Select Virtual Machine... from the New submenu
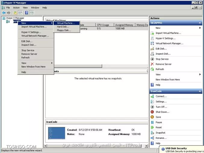Screen dimensions: 204x153 [x=66, y=23]
